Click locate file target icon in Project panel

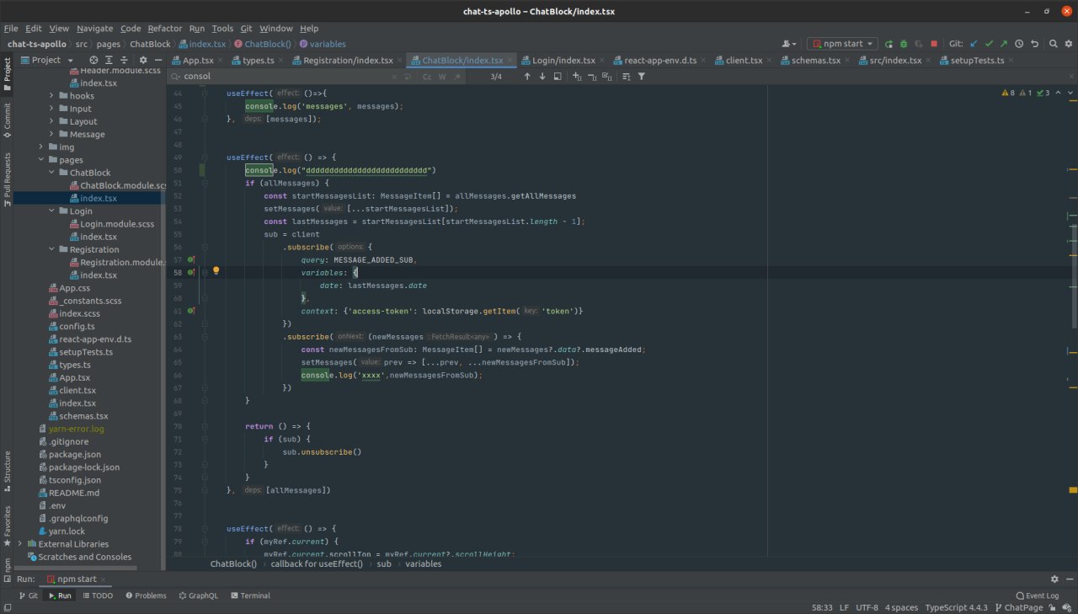coord(93,61)
